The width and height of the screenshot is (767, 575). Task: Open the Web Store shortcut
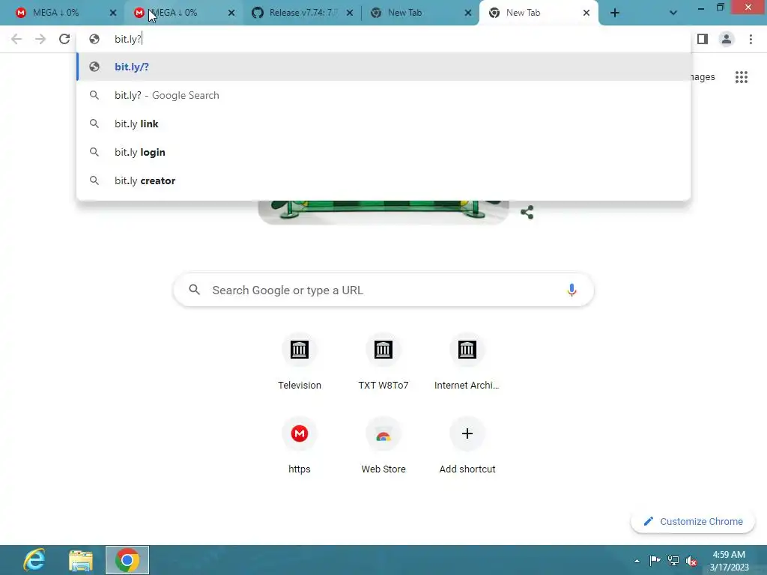point(383,446)
